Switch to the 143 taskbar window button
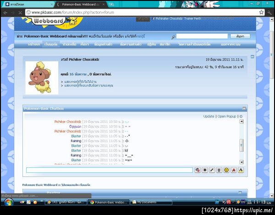Image resolution: width=275 pixels, height=215 pixels. (x=66, y=202)
